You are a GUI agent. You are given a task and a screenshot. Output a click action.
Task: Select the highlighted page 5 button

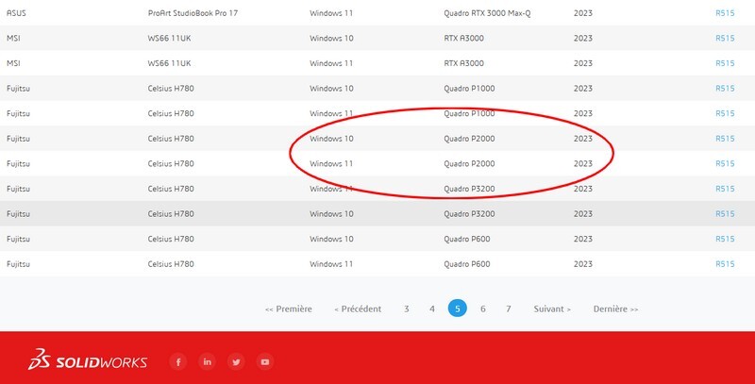[458, 309]
